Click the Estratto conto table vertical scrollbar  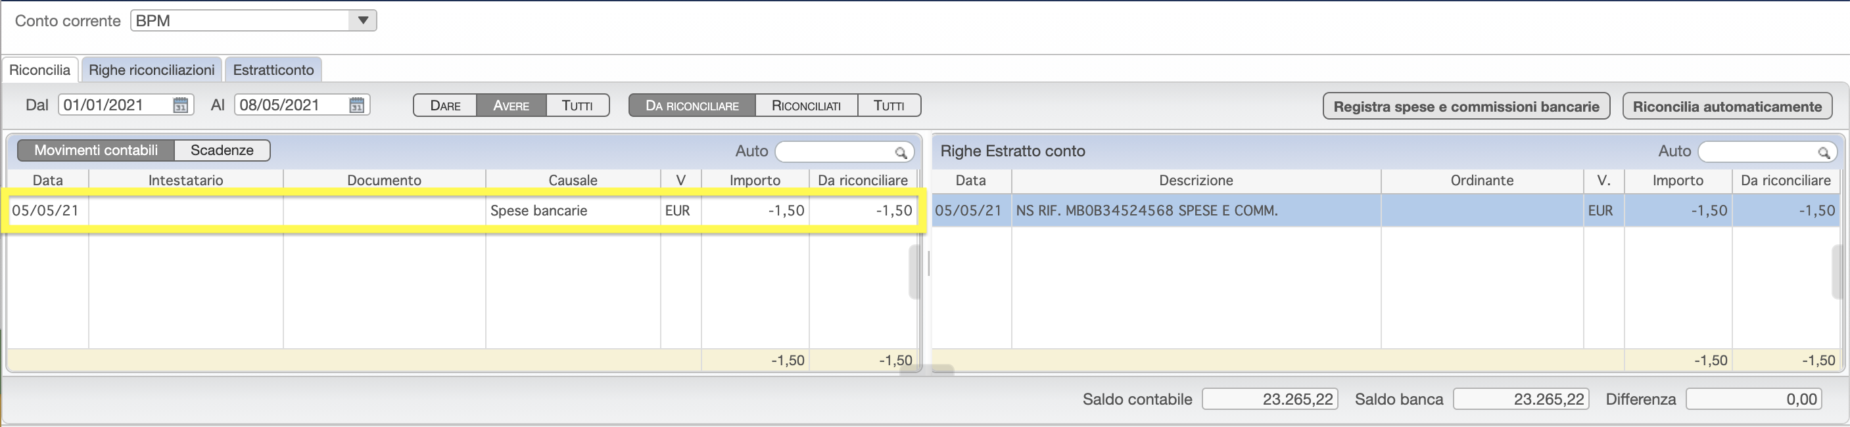pos(1838,272)
